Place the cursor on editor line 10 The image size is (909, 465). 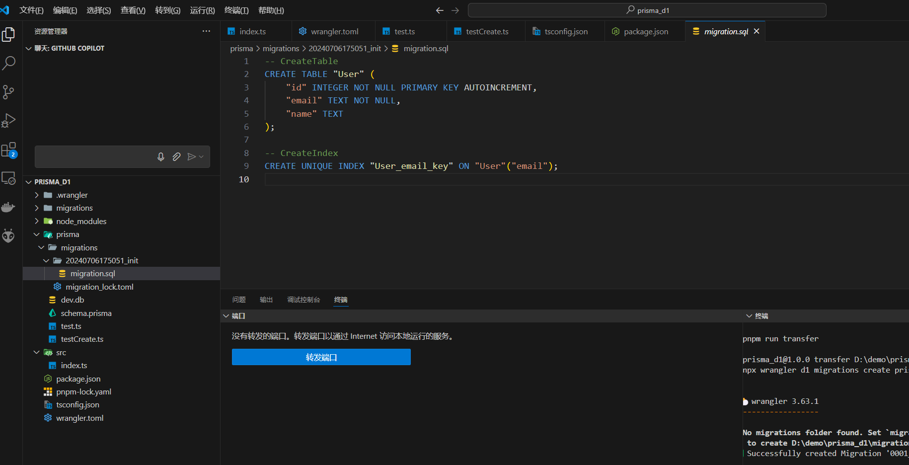(x=586, y=179)
